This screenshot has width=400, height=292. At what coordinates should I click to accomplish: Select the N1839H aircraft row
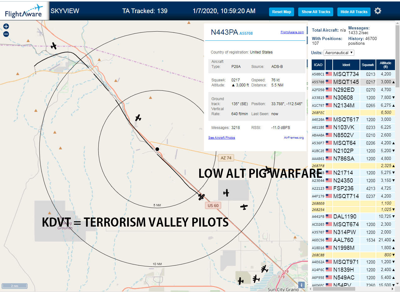(353, 270)
